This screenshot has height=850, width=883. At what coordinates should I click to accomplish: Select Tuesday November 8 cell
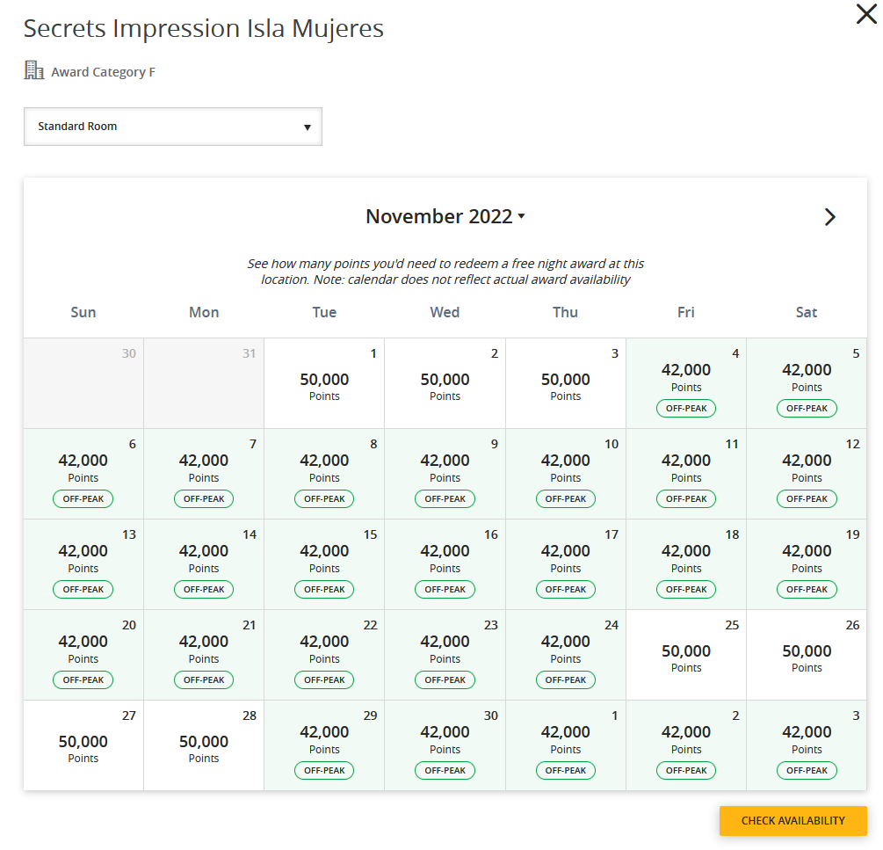coord(324,474)
